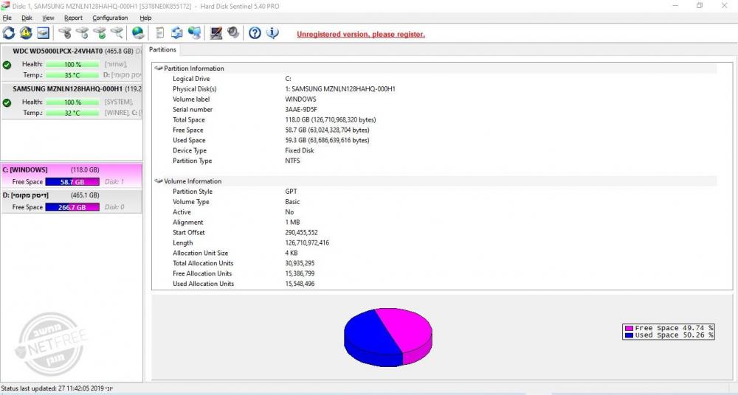Click the green health check icon for WDC disk
The height and width of the screenshot is (395, 738).
coord(7,65)
